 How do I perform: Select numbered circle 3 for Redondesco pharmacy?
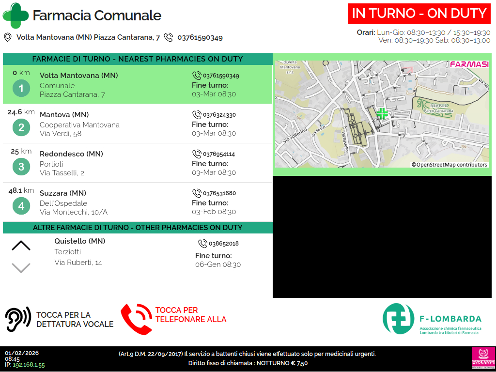coord(21,167)
